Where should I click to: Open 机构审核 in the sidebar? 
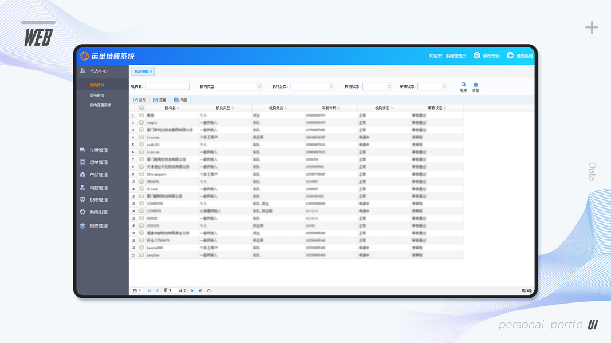click(x=97, y=95)
